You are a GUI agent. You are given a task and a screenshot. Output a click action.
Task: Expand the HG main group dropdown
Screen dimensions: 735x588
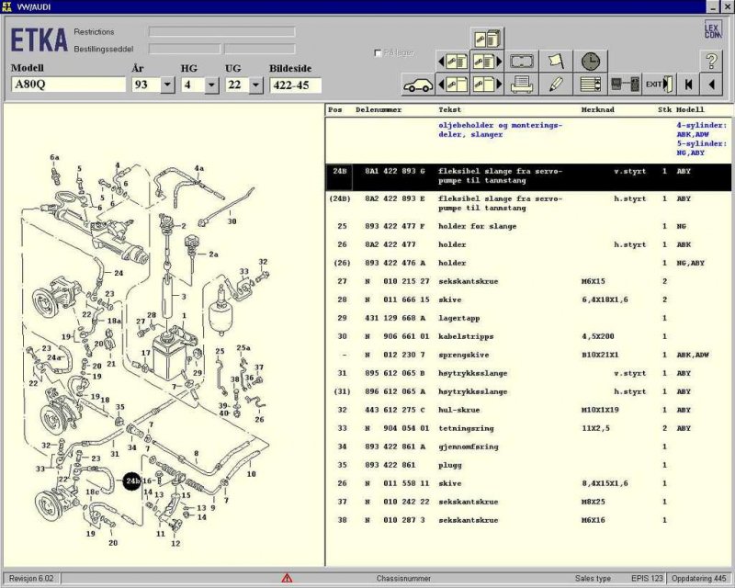click(x=211, y=85)
